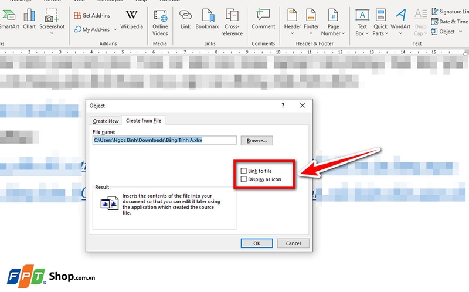Expand the My Add-ins dropdown arrow
The height and width of the screenshot is (292, 469).
115,30
